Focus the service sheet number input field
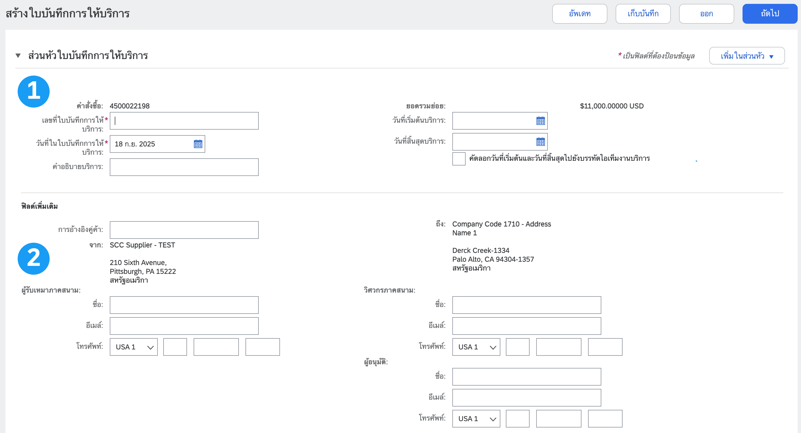 click(x=184, y=121)
